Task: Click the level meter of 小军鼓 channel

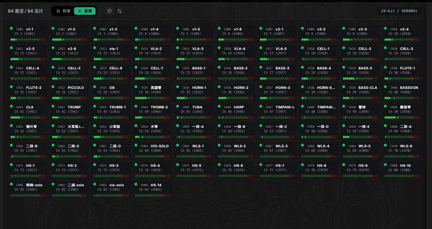Action: click(x=111, y=137)
